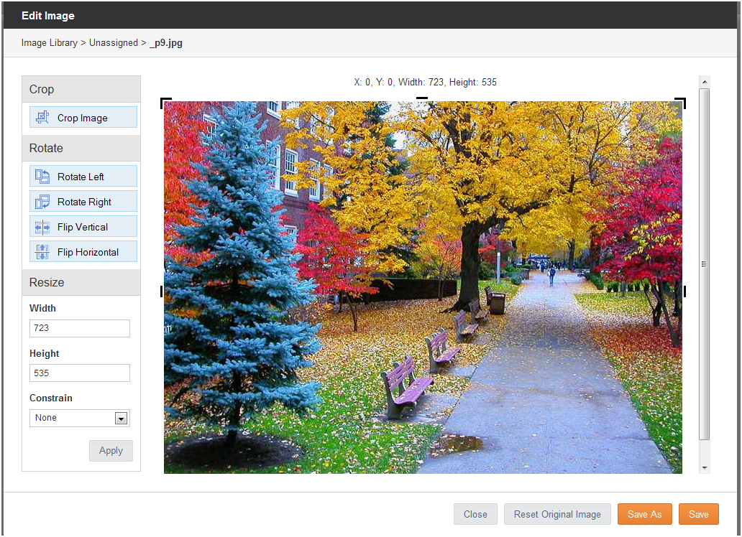Click Reset Original Image
The width and height of the screenshot is (742, 537).
coord(557,514)
